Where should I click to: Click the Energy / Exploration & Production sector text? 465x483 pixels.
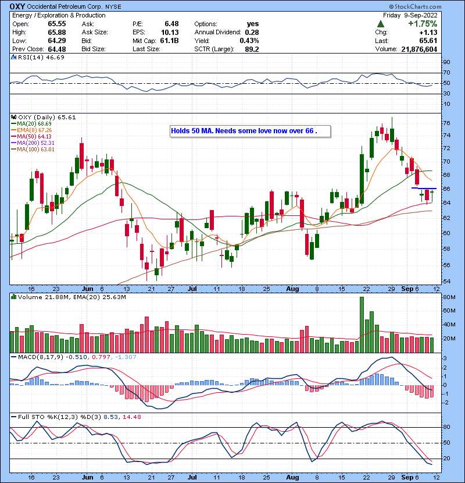pyautogui.click(x=59, y=15)
